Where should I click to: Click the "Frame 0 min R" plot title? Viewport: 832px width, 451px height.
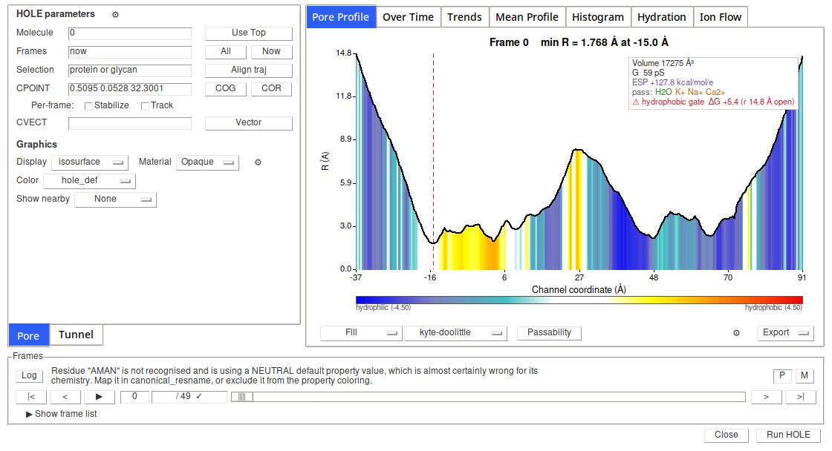(x=579, y=42)
